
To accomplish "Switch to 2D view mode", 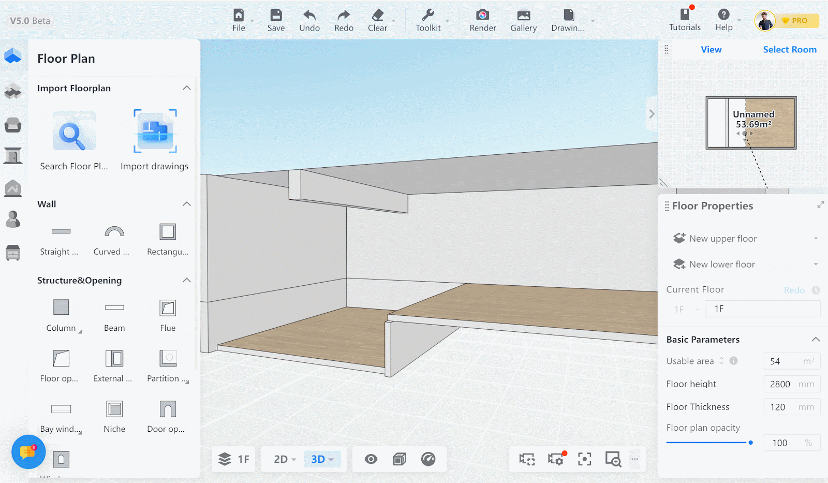I will tap(281, 459).
